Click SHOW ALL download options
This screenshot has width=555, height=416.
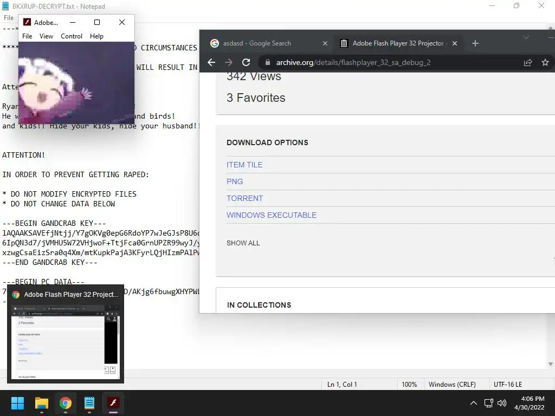click(x=243, y=243)
